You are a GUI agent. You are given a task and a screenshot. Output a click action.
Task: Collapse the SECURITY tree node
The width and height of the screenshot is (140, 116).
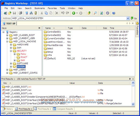pyautogui.click(x=11, y=51)
